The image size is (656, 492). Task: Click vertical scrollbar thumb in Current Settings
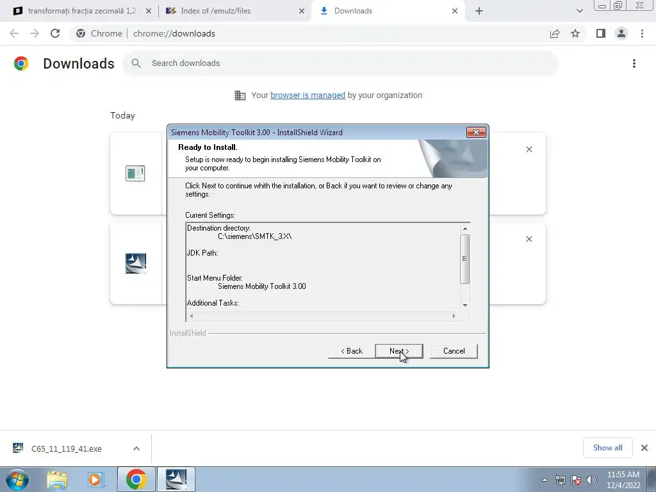pos(464,259)
